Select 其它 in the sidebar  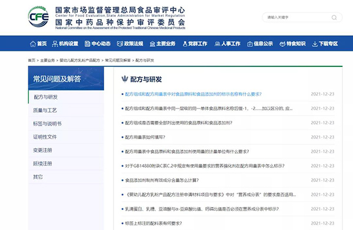coord(66,177)
